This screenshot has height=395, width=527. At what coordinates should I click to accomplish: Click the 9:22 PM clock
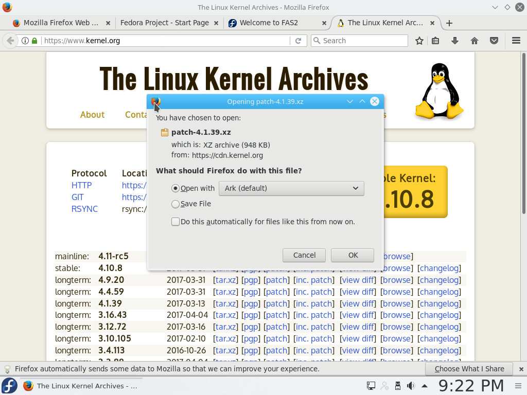pos(471,386)
